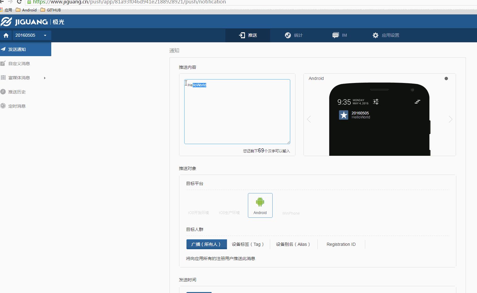Click the statistics chart icon
477x293 pixels.
(x=288, y=35)
